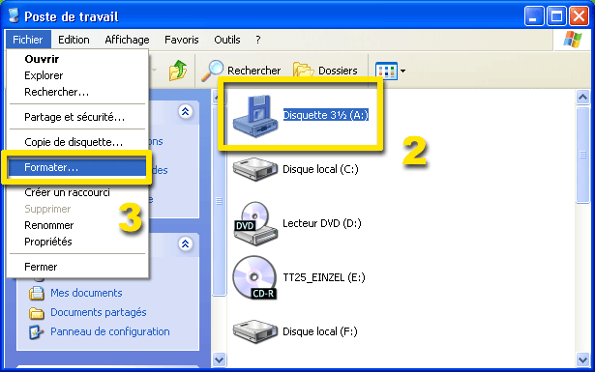The width and height of the screenshot is (595, 372).
Task: Open the ? help menu
Action: 258,40
